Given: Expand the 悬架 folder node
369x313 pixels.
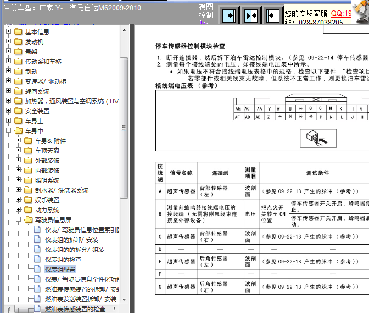Looking at the screenshot, I should click(x=8, y=51).
